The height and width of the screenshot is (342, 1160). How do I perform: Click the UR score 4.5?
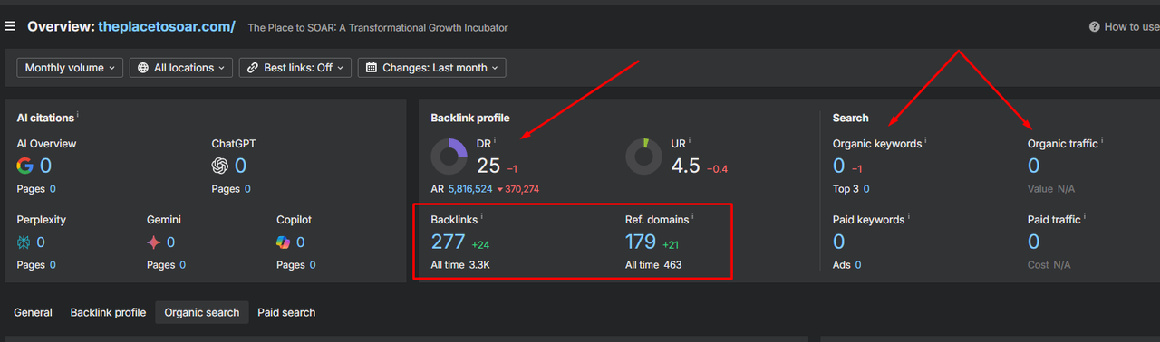[x=686, y=166]
